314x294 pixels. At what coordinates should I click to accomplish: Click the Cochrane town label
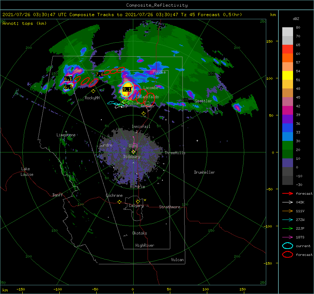pos(114,195)
